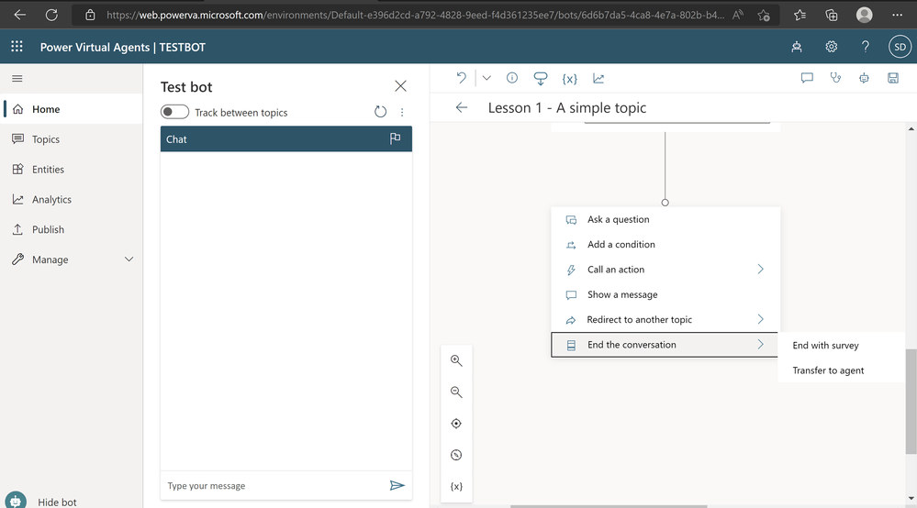Open the app launcher waffle icon
917x508 pixels.
(17, 46)
